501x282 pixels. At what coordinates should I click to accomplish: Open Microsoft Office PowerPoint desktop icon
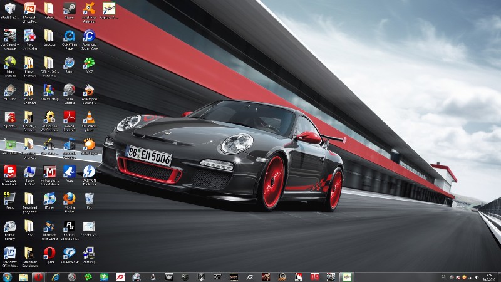tap(29, 9)
